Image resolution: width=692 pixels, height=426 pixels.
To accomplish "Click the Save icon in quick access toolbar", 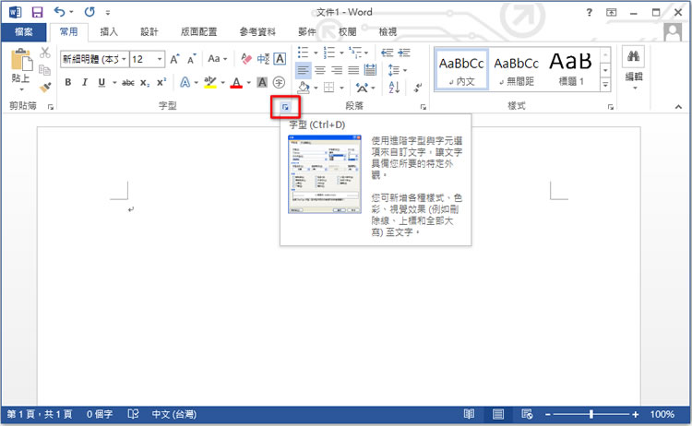I will 38,12.
